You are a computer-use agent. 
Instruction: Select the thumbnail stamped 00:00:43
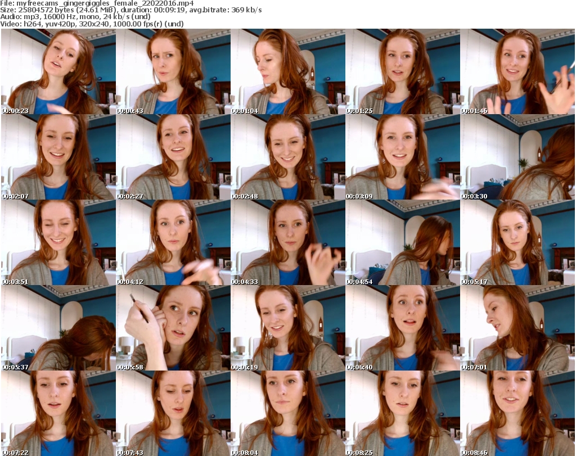(173, 71)
